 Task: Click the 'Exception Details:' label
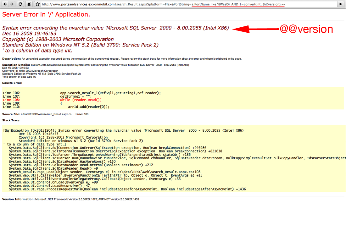[x=16, y=65]
